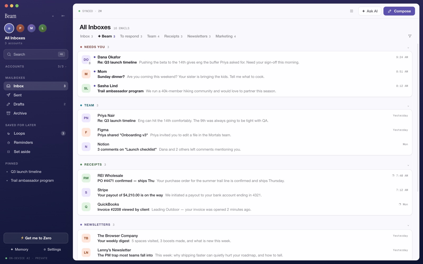Click the Synced status indicator
The width and height of the screenshot is (423, 264).
[x=90, y=11]
